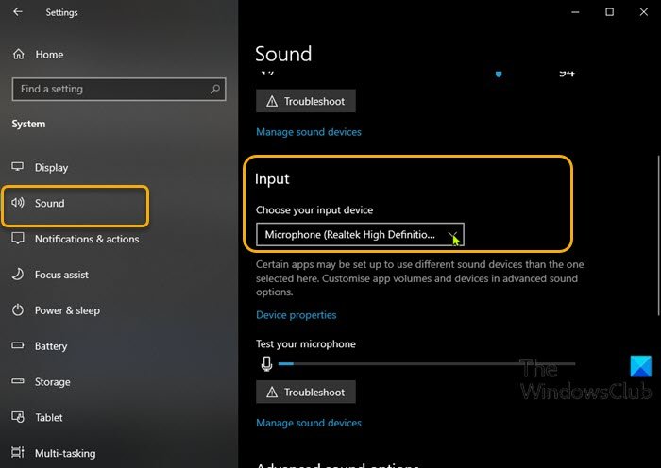Open Tablet settings page
Screen dimensions: 661x468
49,417
